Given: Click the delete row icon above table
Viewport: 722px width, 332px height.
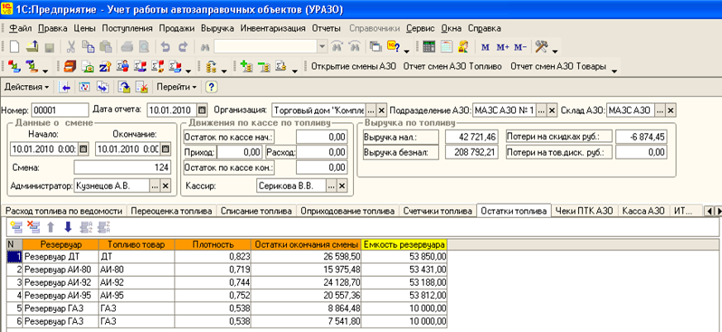Looking at the screenshot, I should (x=33, y=226).
